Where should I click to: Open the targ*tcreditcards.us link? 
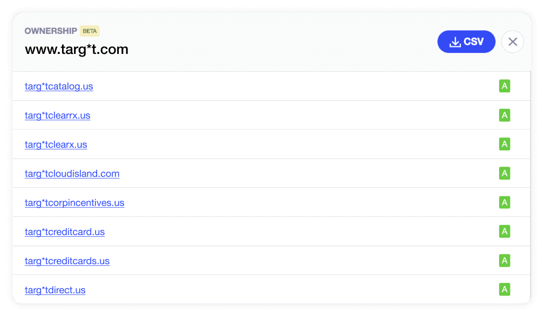[x=67, y=261]
